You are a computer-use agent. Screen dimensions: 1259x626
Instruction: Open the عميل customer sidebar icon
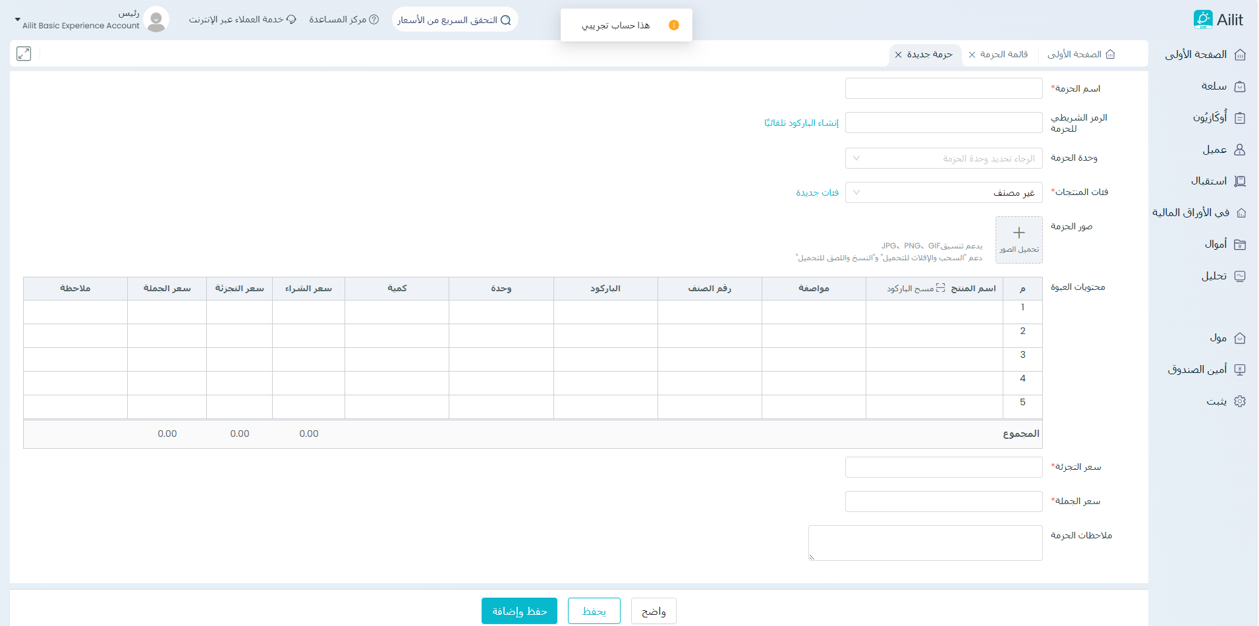(x=1239, y=150)
